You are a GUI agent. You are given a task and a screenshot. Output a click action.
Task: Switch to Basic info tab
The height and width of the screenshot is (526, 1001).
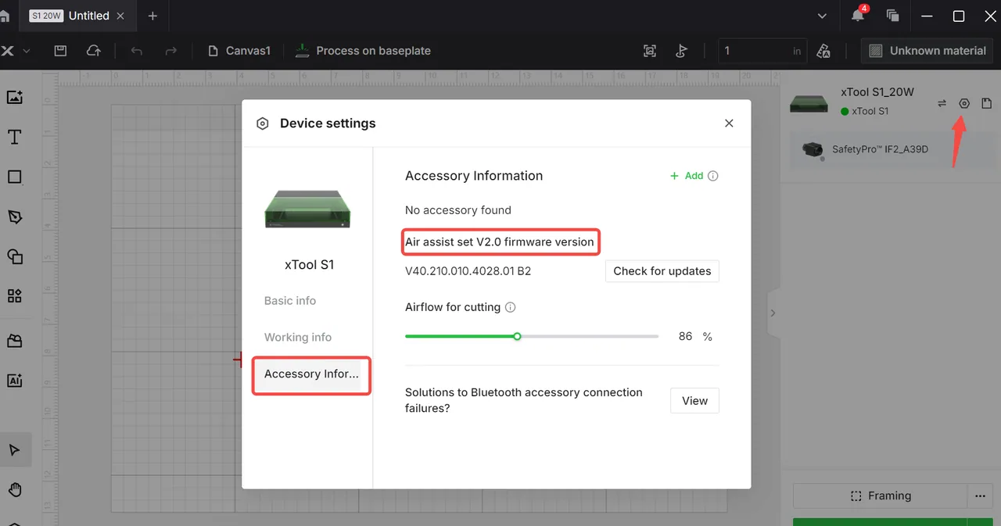(290, 301)
